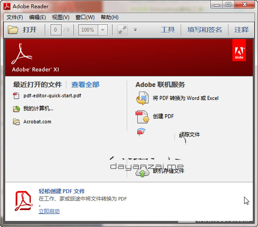Click the open folder icon in toolbar
Viewport: 258px width, 227px height.
click(x=13, y=30)
